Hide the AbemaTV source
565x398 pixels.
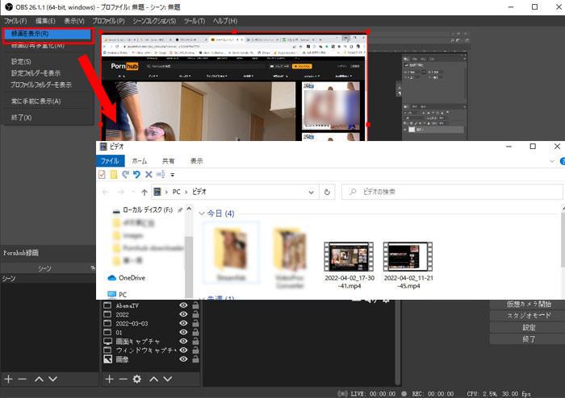183,305
